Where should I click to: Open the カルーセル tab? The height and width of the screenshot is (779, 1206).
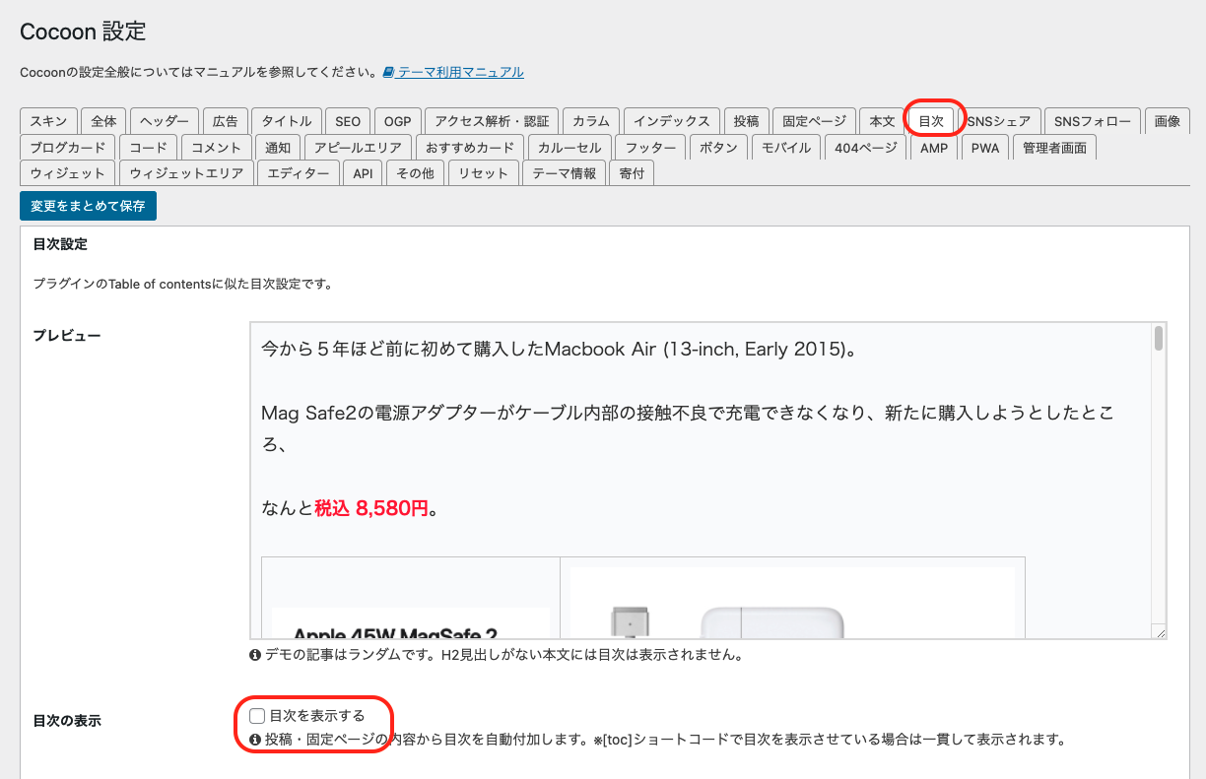pyautogui.click(x=569, y=148)
